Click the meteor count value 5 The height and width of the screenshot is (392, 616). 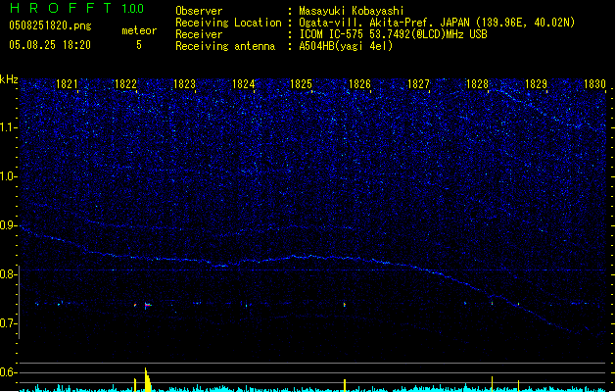[x=138, y=44]
